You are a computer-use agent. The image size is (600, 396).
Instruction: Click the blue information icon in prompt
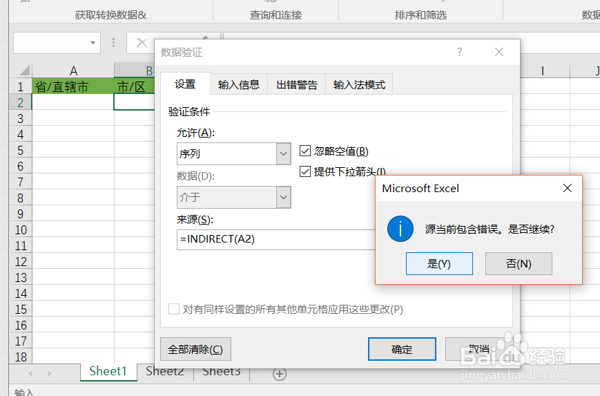pos(400,229)
